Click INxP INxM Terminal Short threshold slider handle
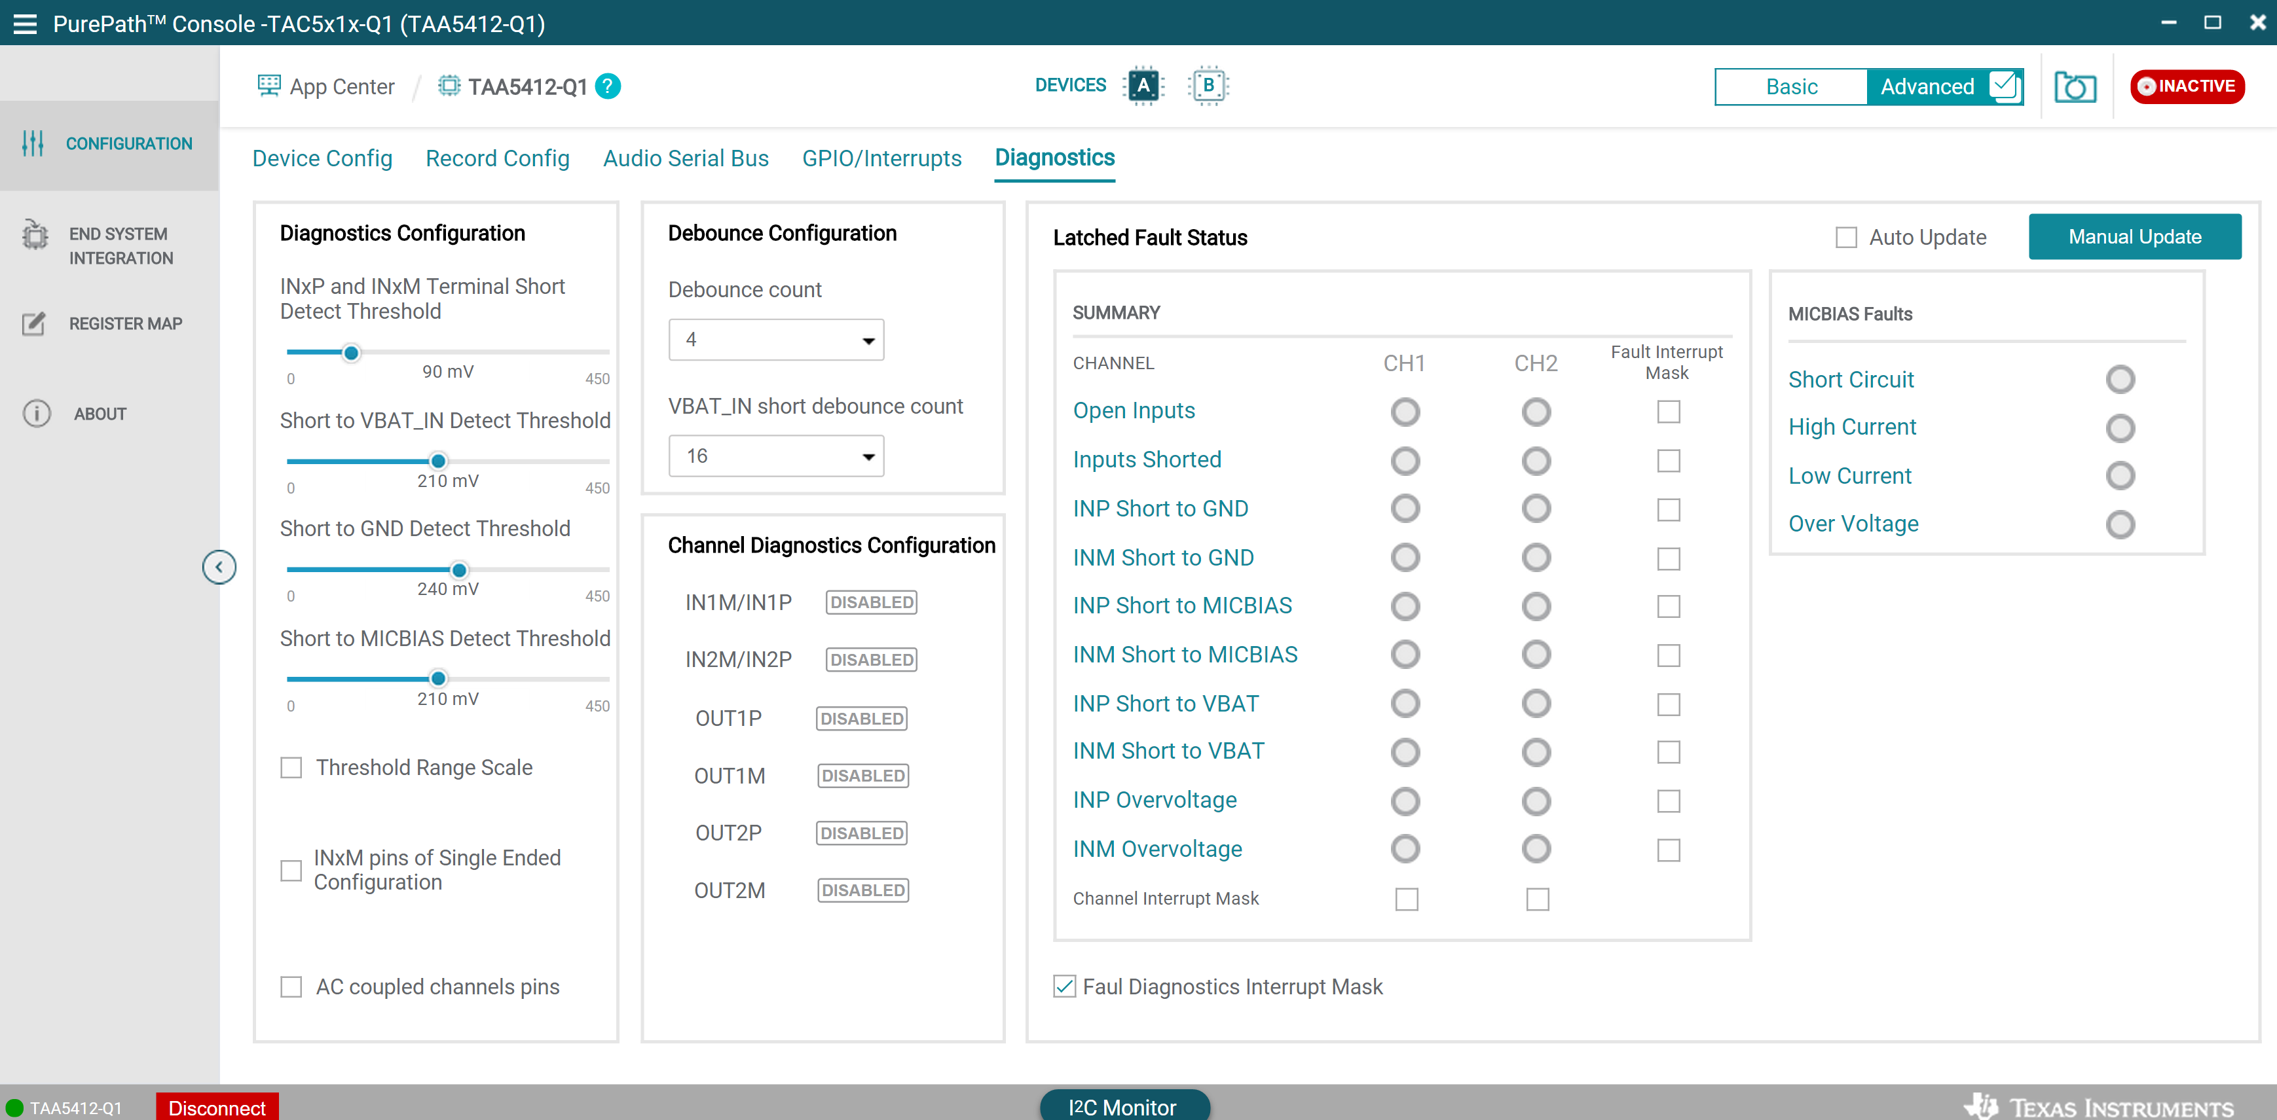Image resolution: width=2277 pixels, height=1120 pixels. coord(351,353)
